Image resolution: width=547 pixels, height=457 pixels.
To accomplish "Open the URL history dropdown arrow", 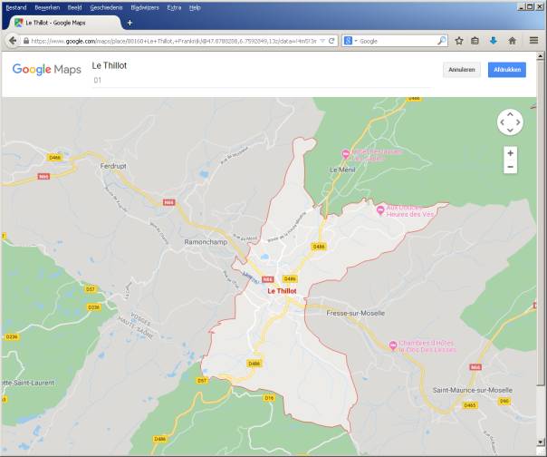I will [x=322, y=41].
